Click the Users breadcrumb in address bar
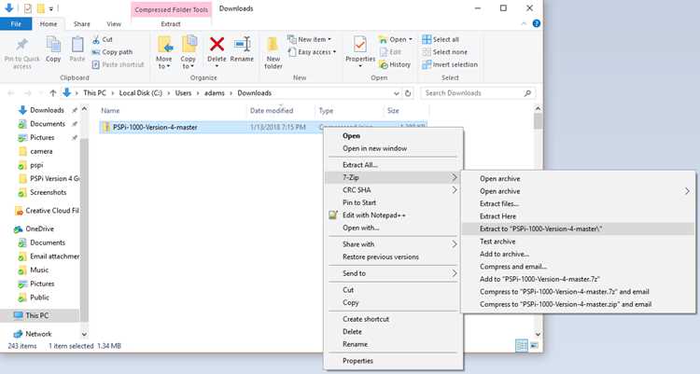 click(x=183, y=93)
